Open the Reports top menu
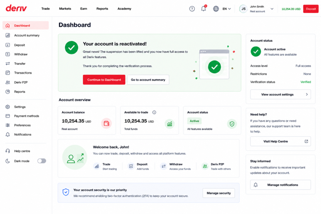321x214 pixels. [x=102, y=8]
